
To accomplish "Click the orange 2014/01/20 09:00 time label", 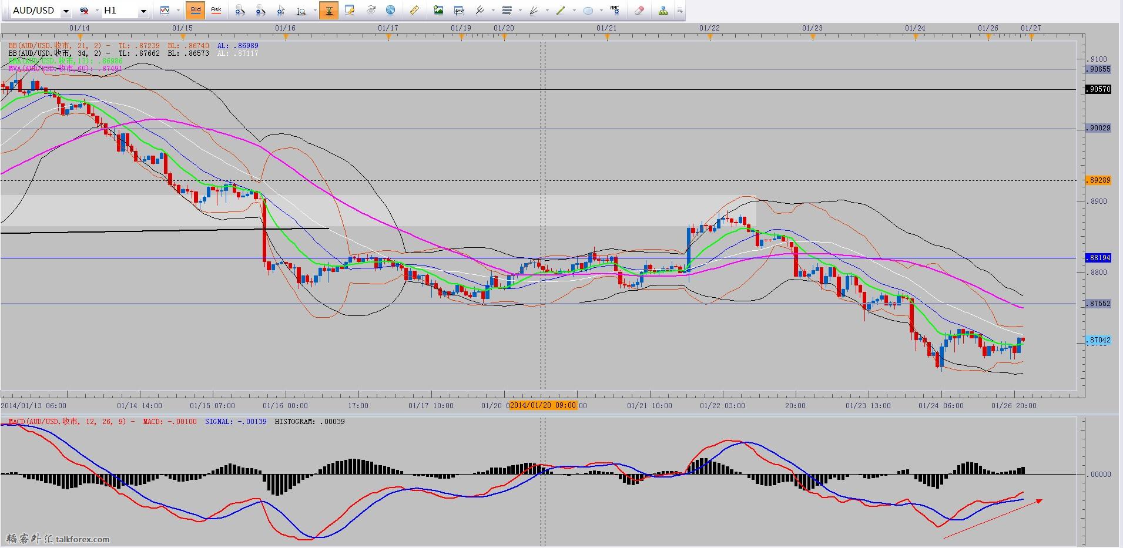I will [544, 405].
